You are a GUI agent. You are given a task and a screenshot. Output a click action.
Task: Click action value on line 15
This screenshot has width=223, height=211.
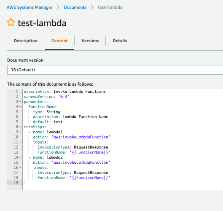(x=81, y=162)
